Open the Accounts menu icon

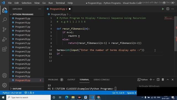(4, 75)
